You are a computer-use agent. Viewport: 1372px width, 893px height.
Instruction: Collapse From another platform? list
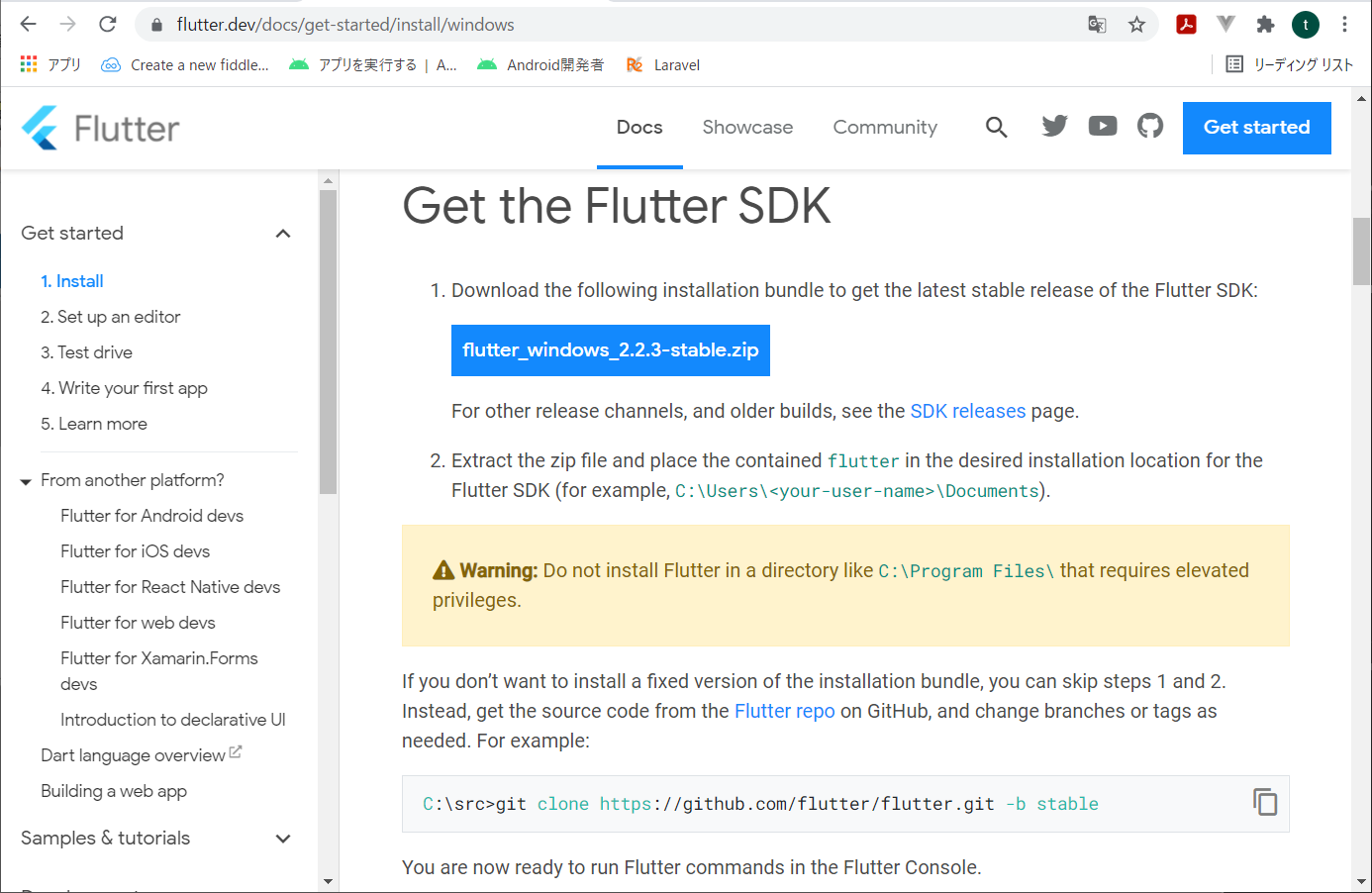(x=26, y=481)
